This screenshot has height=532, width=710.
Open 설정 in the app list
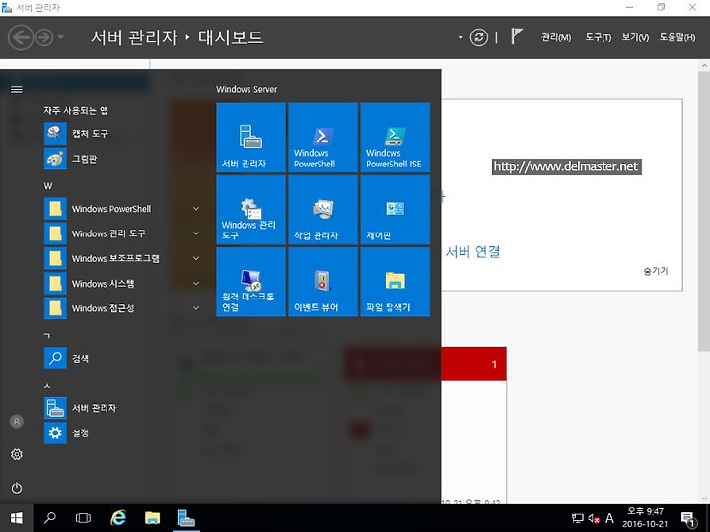122,432
